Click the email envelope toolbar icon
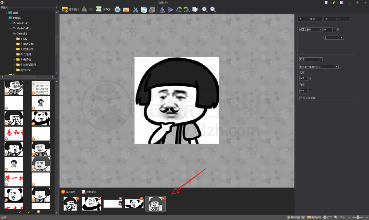Screen dimensions: 369x220 click(x=126, y=10)
